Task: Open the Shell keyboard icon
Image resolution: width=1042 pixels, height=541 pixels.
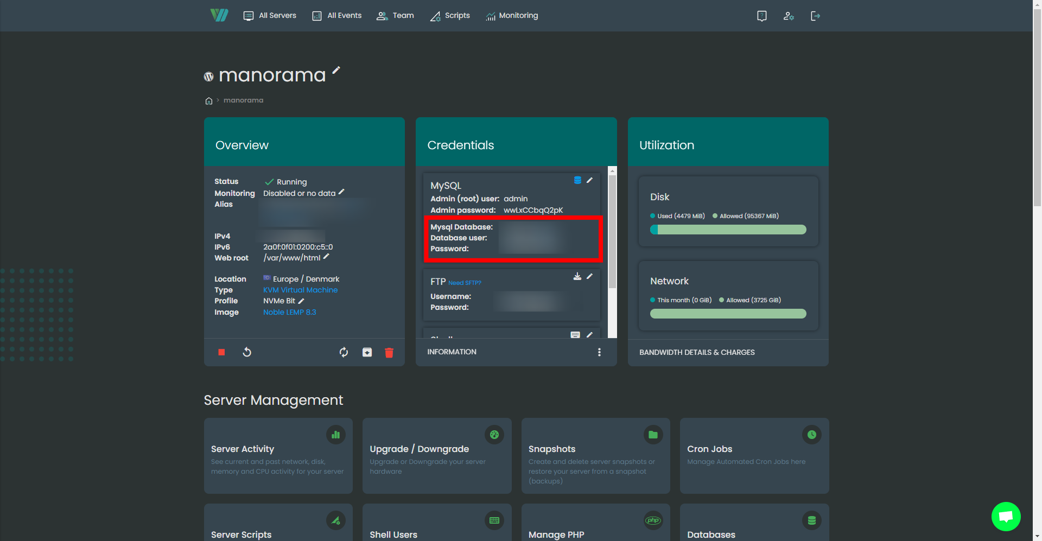Action: pos(575,335)
